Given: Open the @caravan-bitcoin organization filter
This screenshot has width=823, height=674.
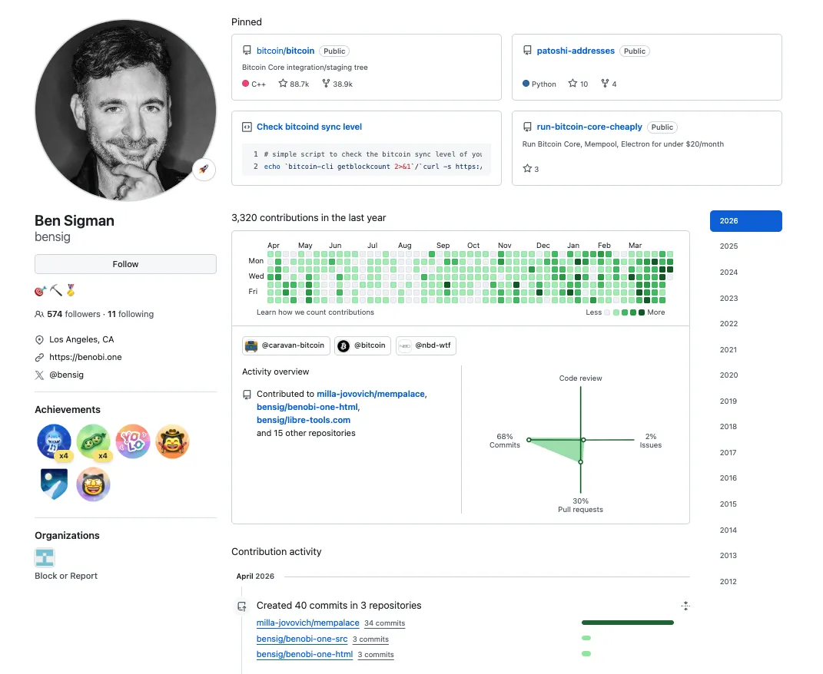Looking at the screenshot, I should (x=286, y=345).
